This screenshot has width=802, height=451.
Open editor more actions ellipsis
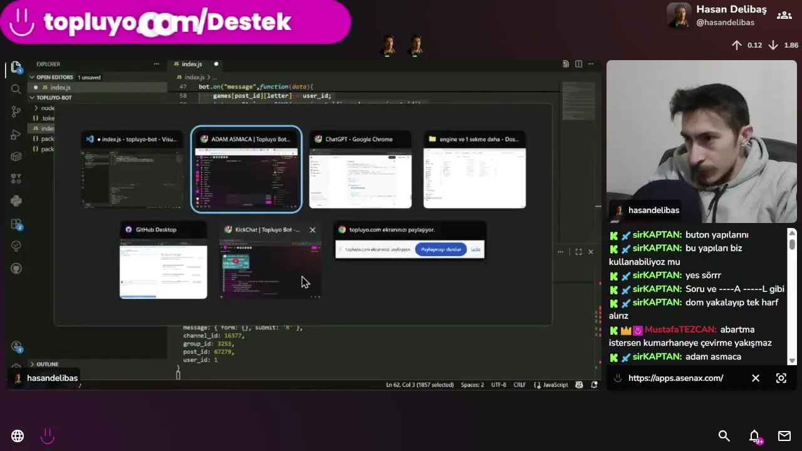(590, 64)
